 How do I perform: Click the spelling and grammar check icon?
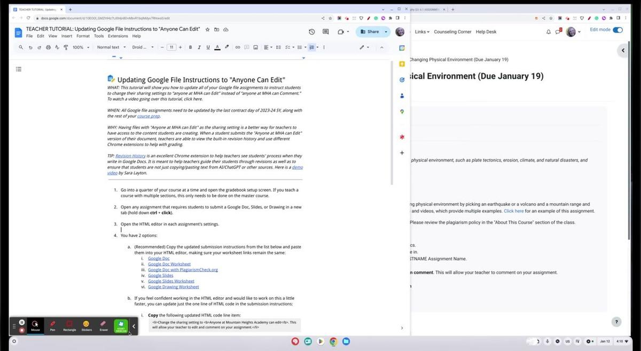(x=57, y=47)
